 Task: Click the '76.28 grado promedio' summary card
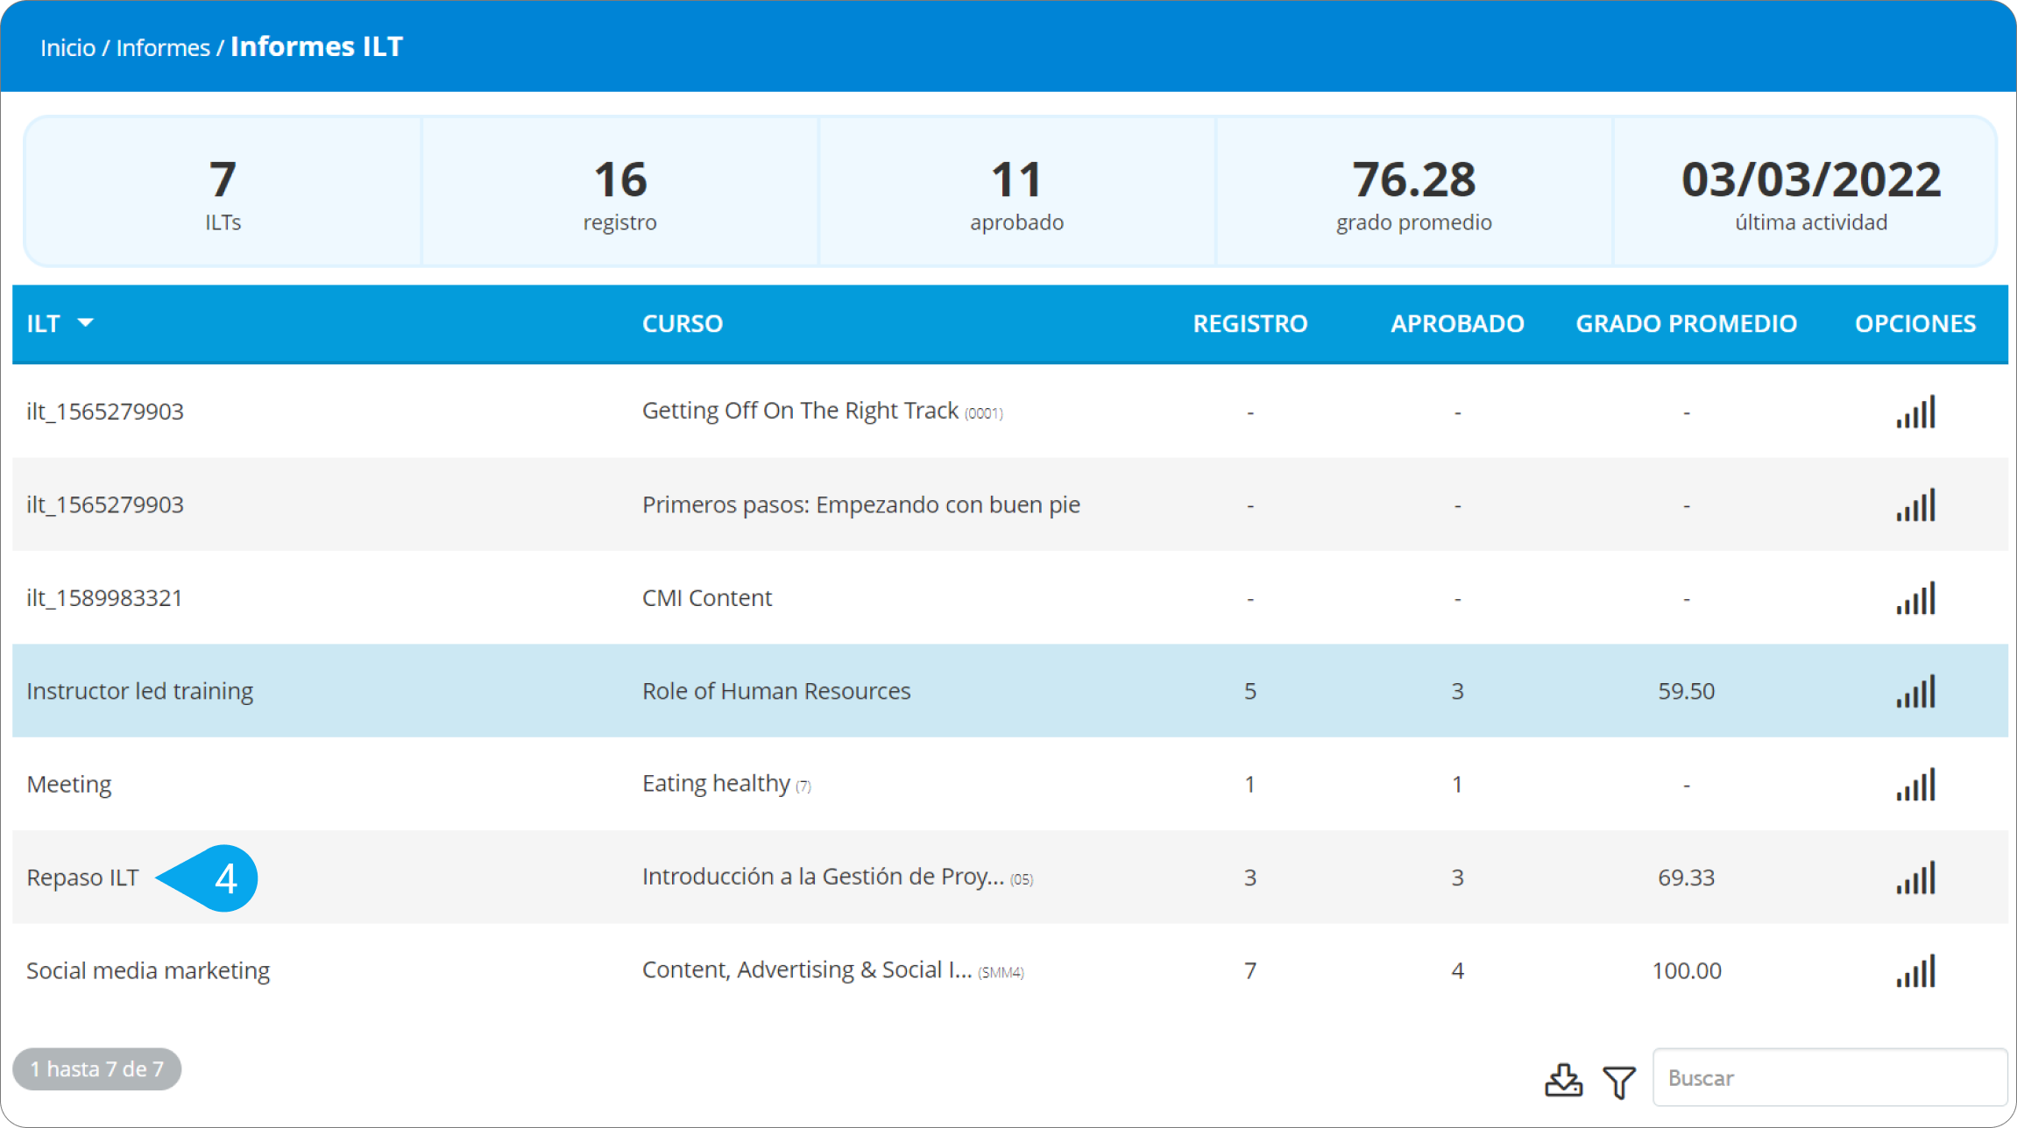pos(1413,192)
